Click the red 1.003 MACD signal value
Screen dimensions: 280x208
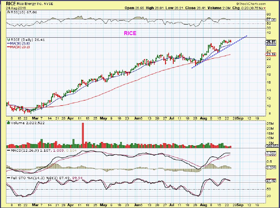[x=58, y=151]
